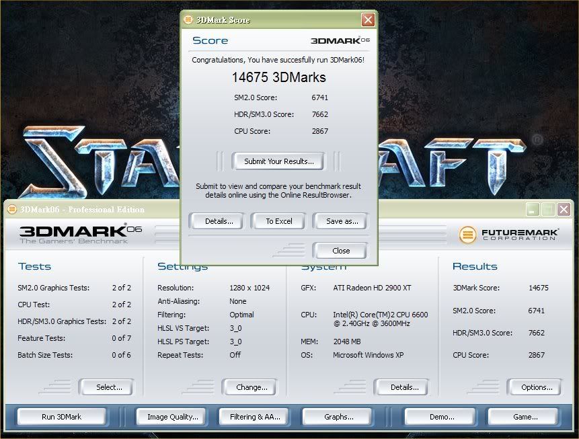Launch the Game... button
579x439 pixels.
[524, 417]
